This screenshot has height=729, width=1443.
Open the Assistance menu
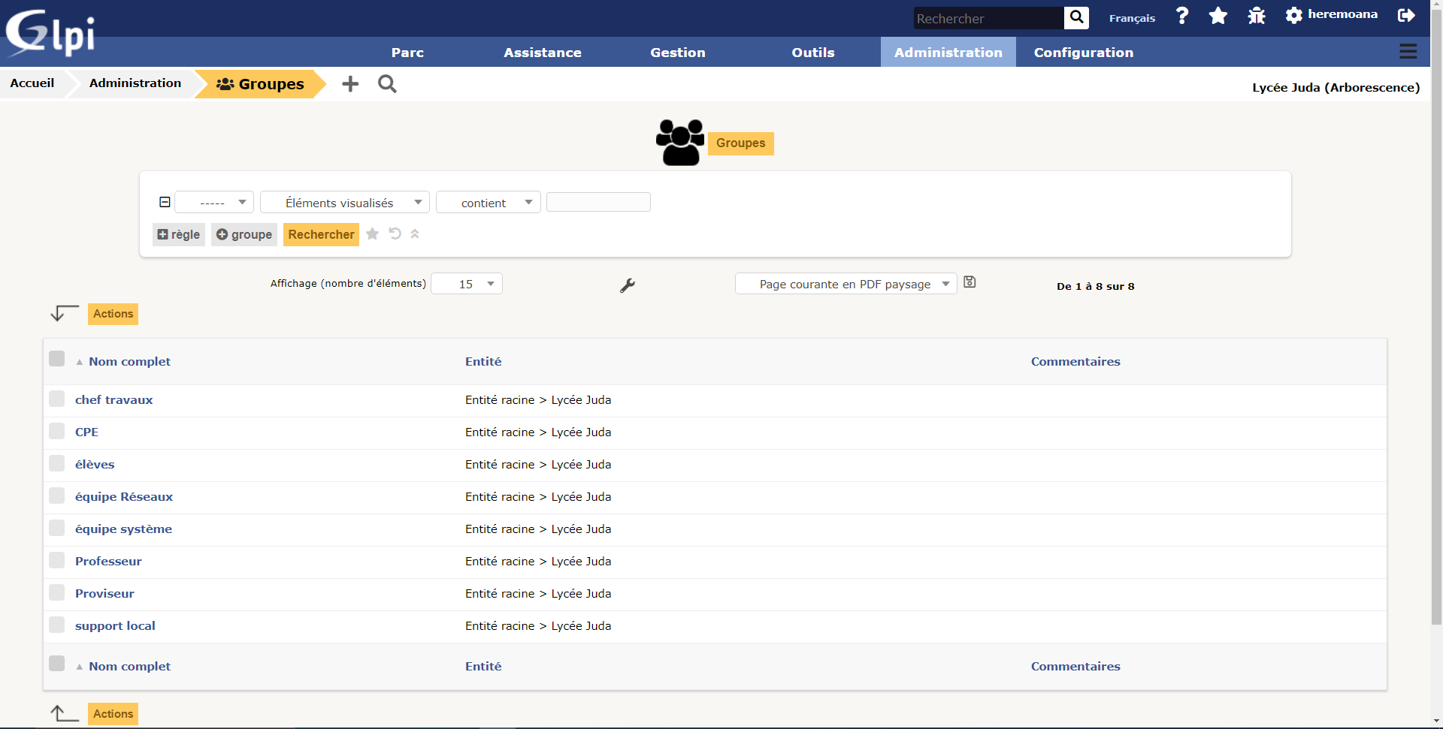click(542, 53)
